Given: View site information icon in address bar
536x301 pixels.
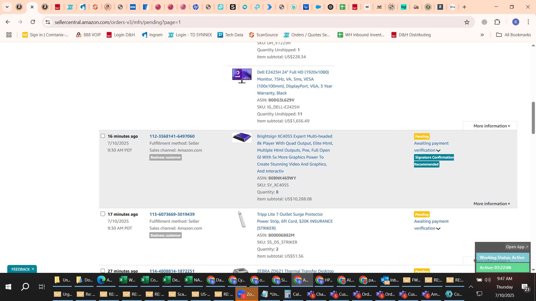Looking at the screenshot, I should coord(48,22).
